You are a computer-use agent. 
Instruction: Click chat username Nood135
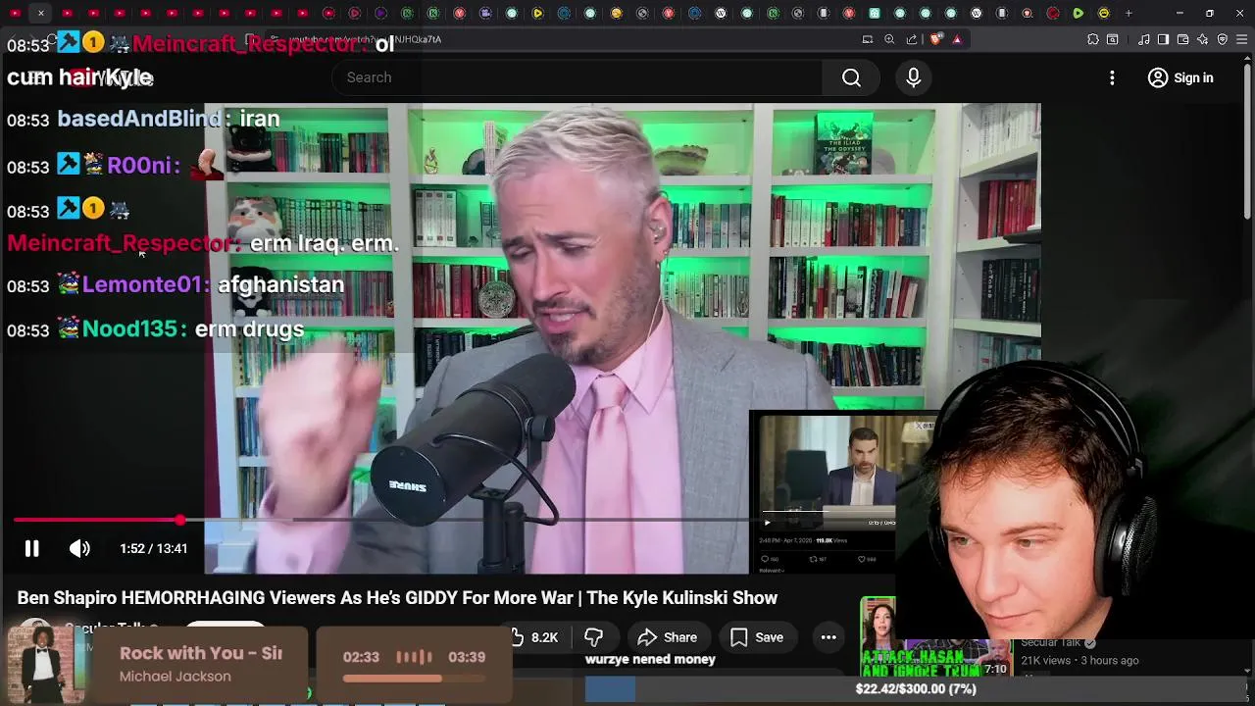coord(130,329)
